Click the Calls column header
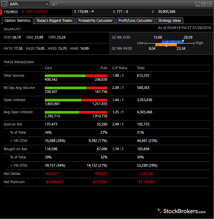The image size is (214, 219). pos(48,68)
